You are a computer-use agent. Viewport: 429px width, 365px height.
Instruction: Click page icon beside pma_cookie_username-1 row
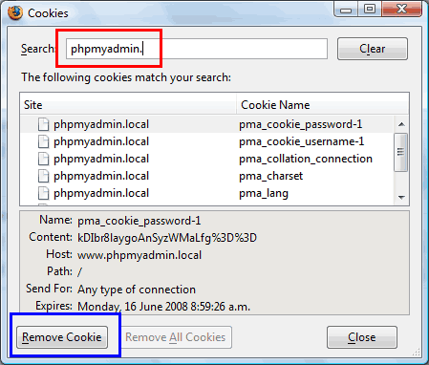(43, 141)
